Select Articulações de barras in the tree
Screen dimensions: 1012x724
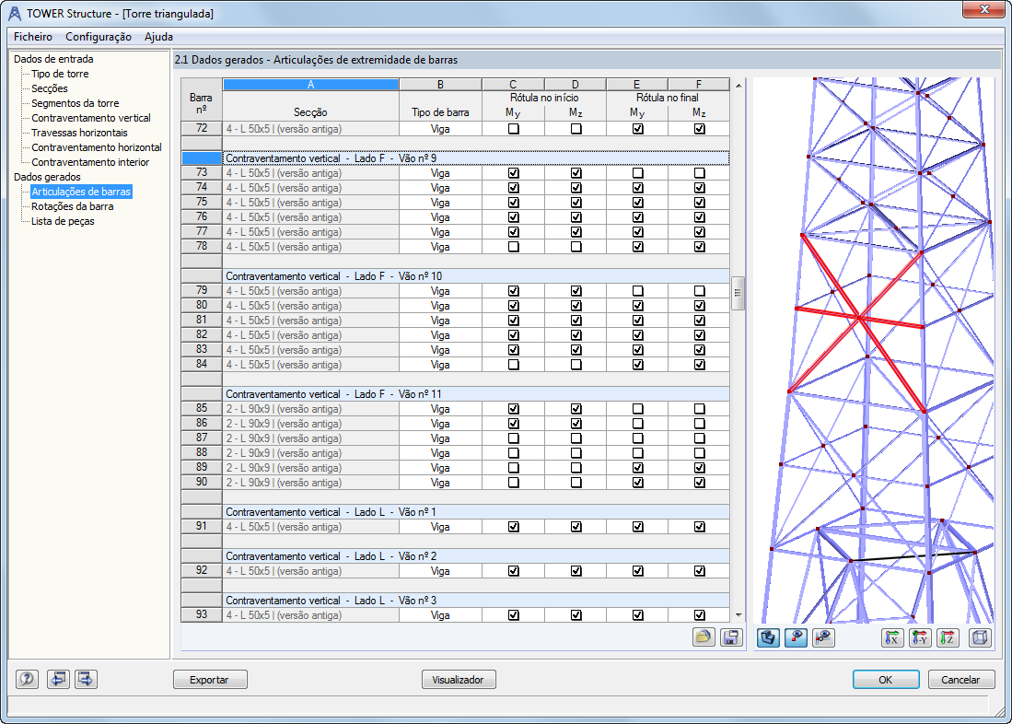pyautogui.click(x=81, y=192)
